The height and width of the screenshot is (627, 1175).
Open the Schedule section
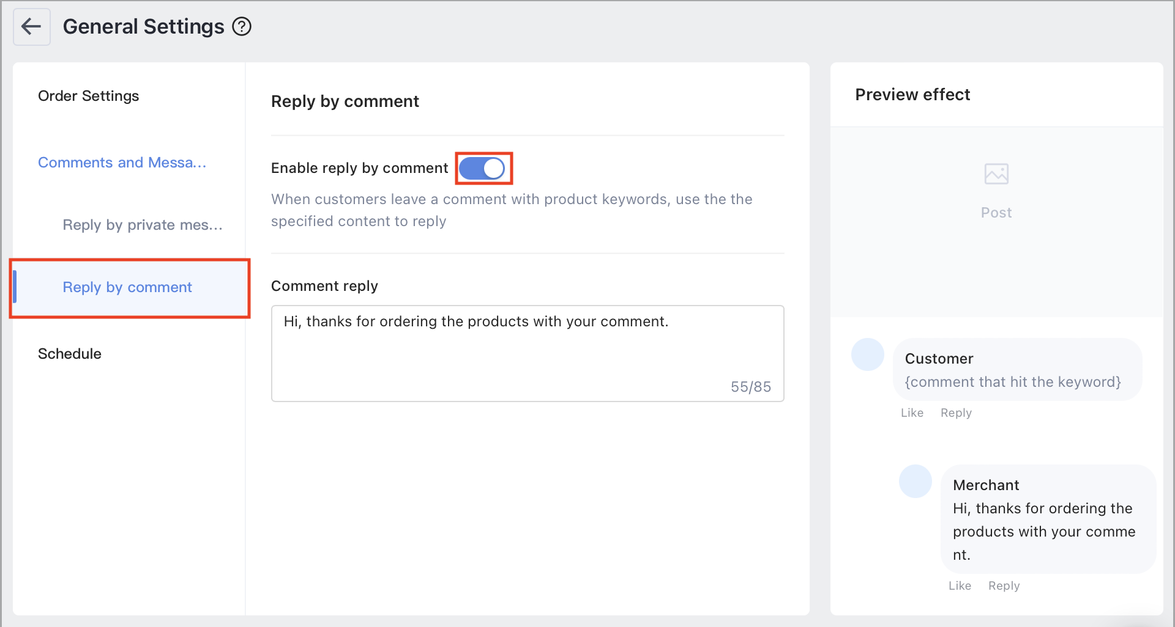pos(70,354)
